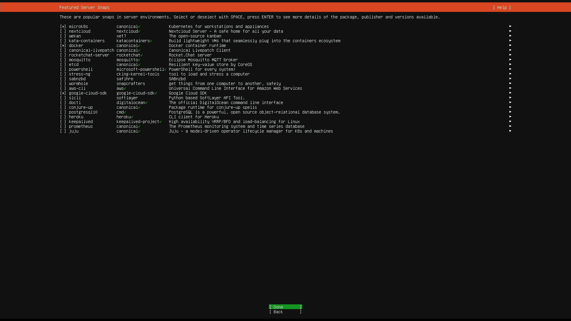571x321 pixels.
Task: Show canonical-livepatch package details
Action: click(510, 50)
